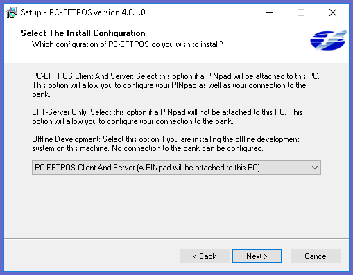Expand the chevron arrow of the configuration dropdown

[x=314, y=168]
